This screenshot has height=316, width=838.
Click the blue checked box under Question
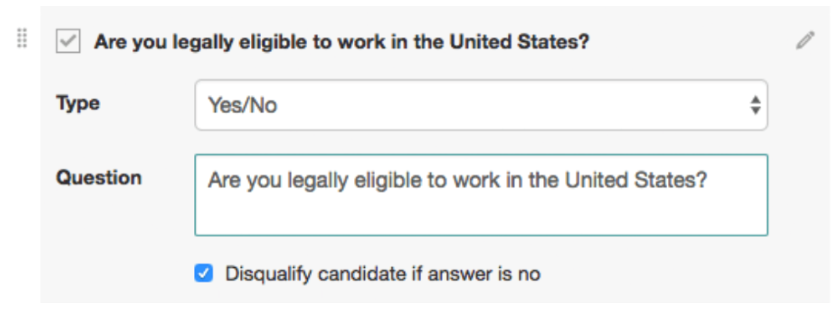[x=203, y=274]
